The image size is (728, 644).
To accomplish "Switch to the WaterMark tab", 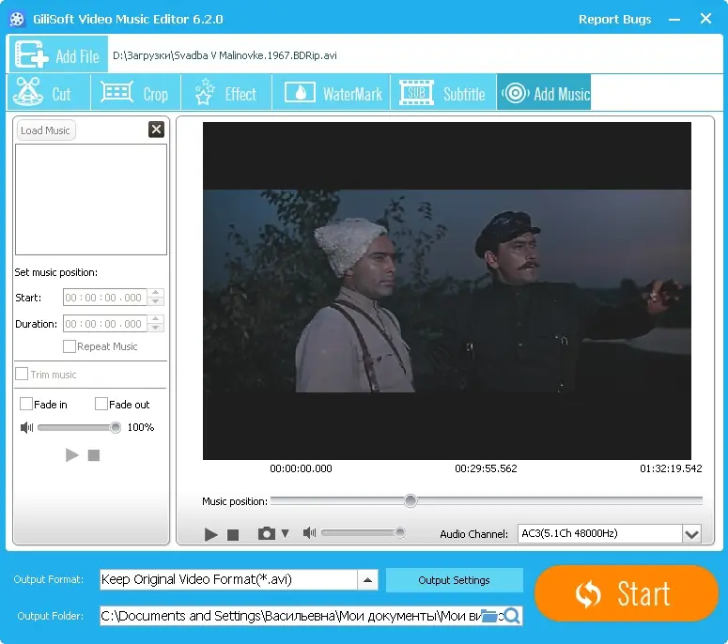I will tap(331, 93).
